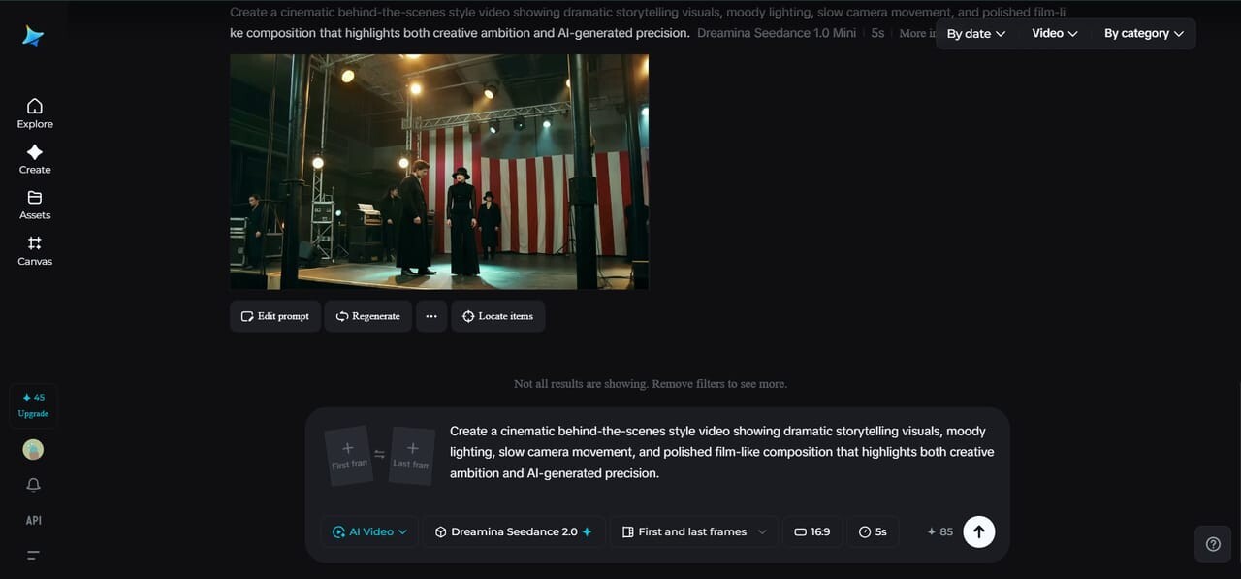
Task: Click the Locate items button
Action: [x=498, y=316]
